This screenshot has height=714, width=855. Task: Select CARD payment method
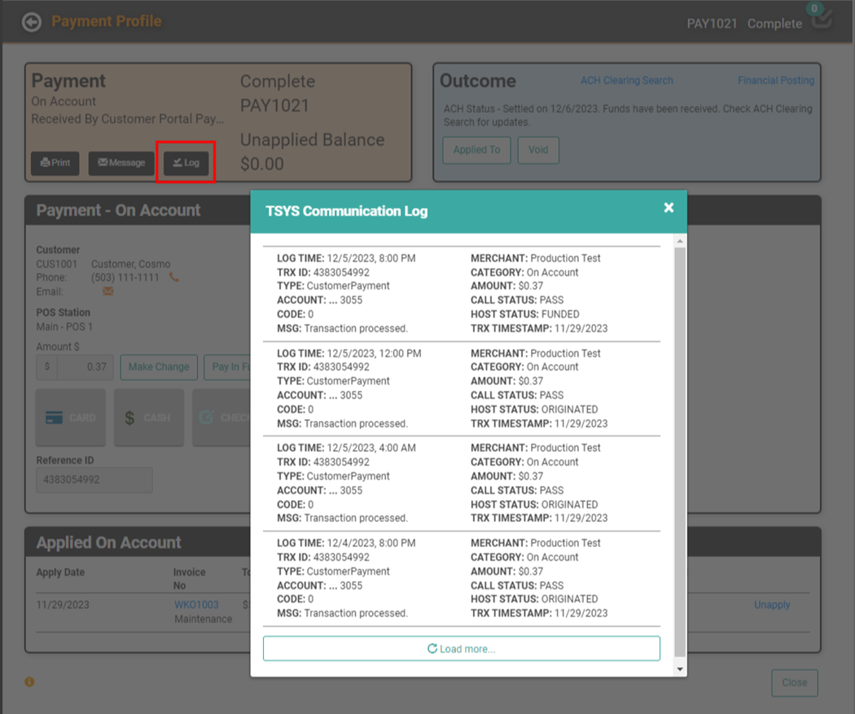pyautogui.click(x=71, y=418)
